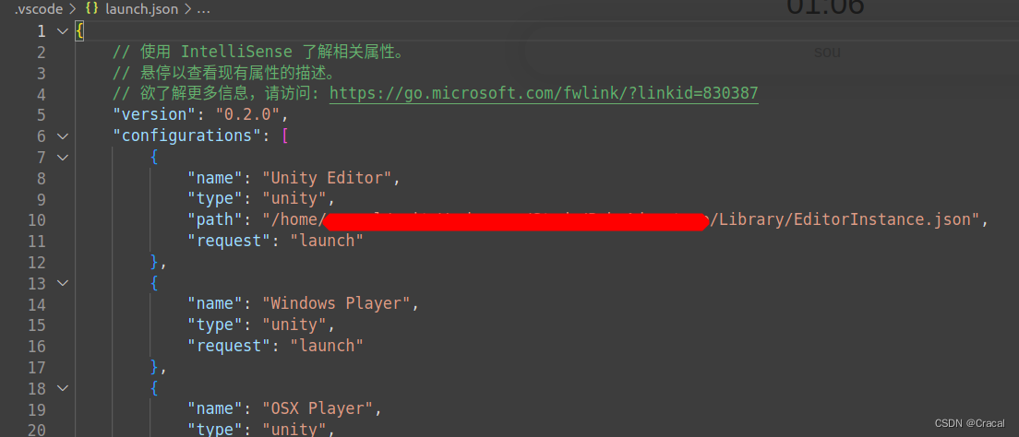Click the "Unity Editor" name value
The width and height of the screenshot is (1019, 437).
pos(328,177)
